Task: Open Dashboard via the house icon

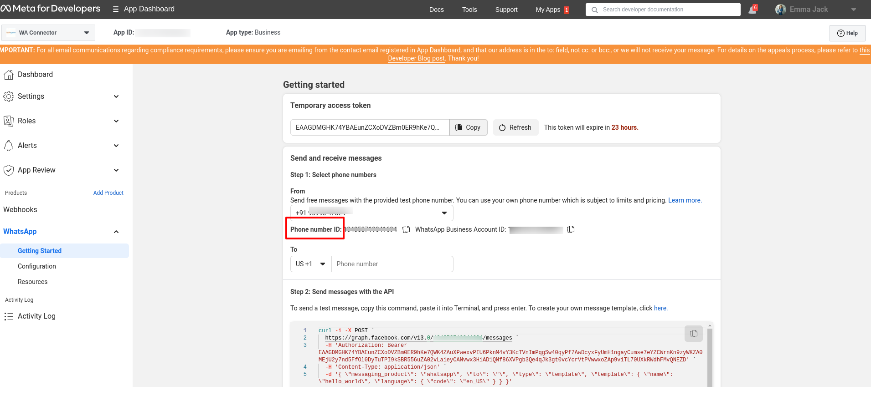Action: (9, 75)
